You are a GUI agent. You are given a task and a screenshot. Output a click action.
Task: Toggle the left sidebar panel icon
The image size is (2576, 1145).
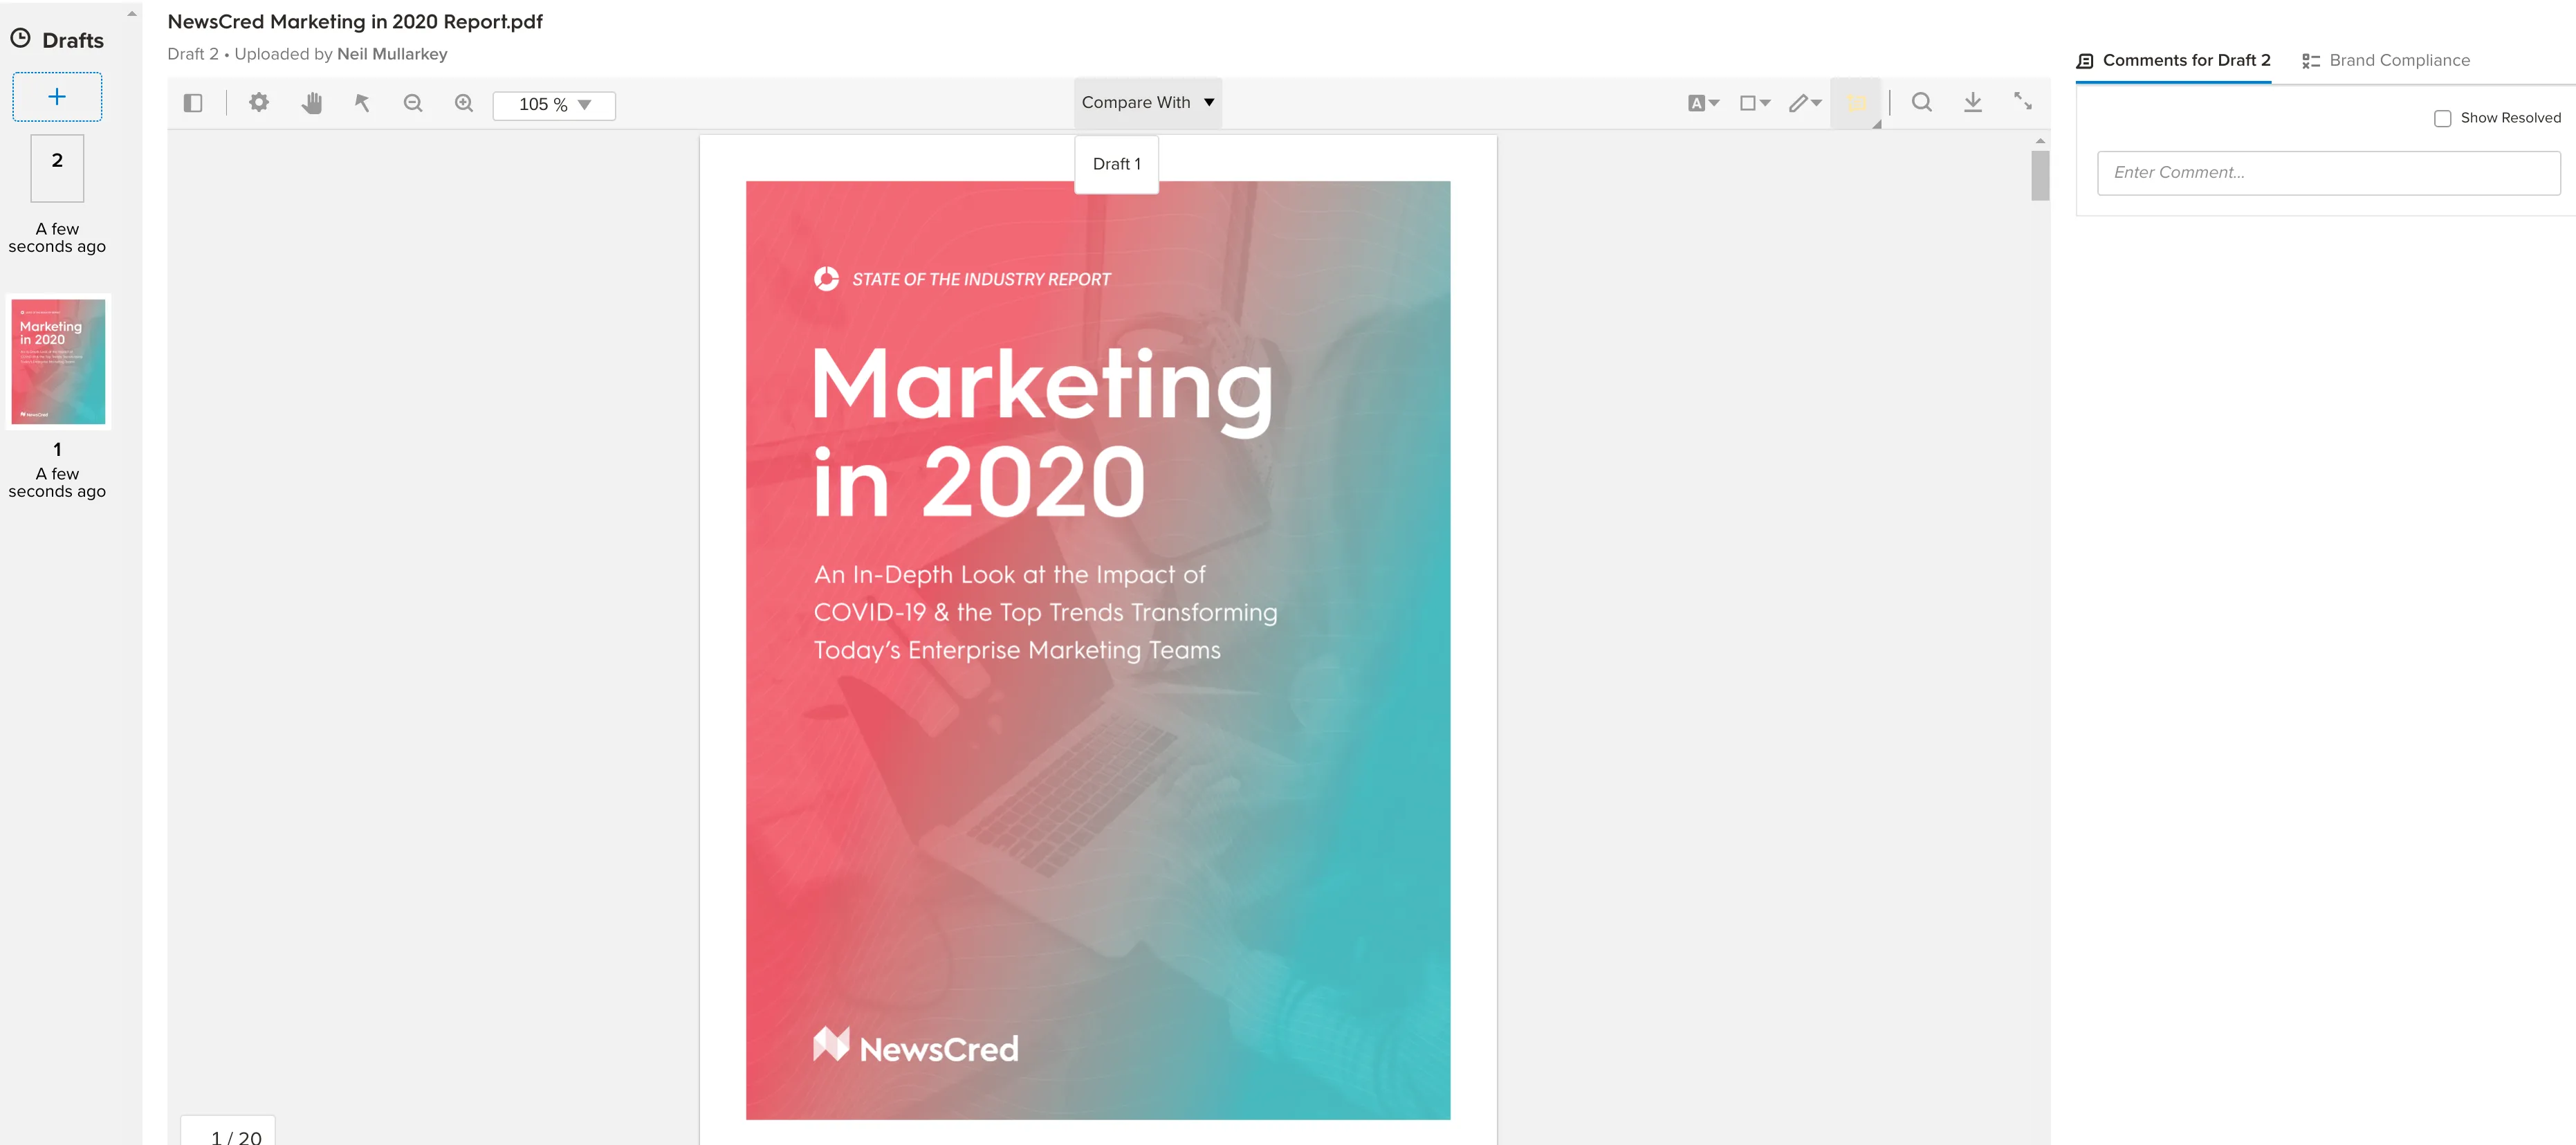(x=193, y=103)
